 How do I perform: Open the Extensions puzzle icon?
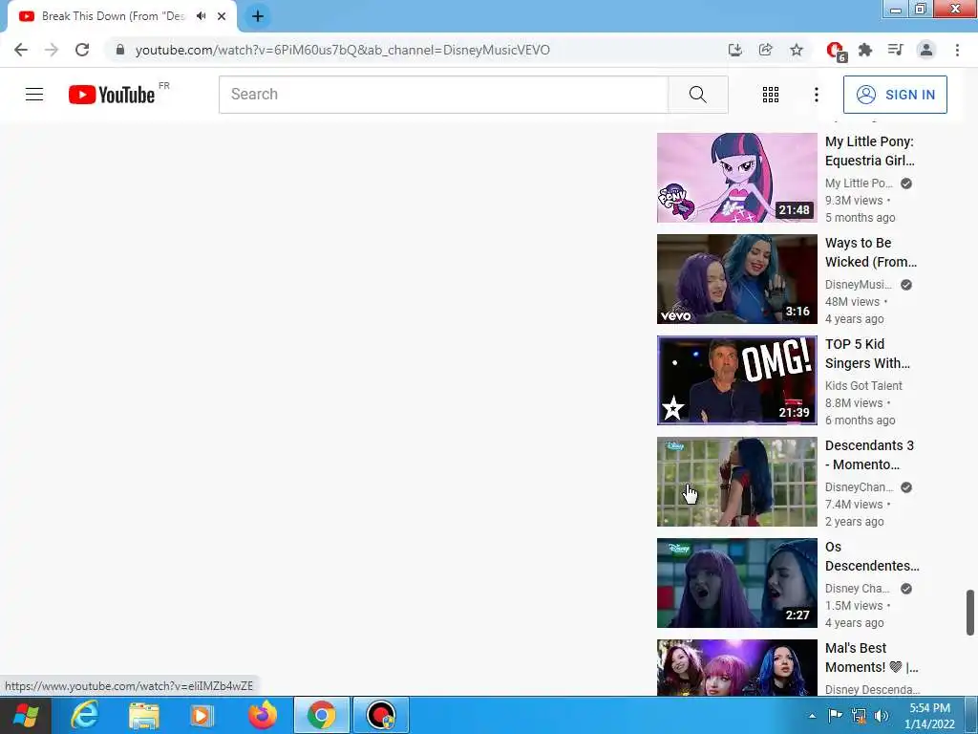click(864, 50)
